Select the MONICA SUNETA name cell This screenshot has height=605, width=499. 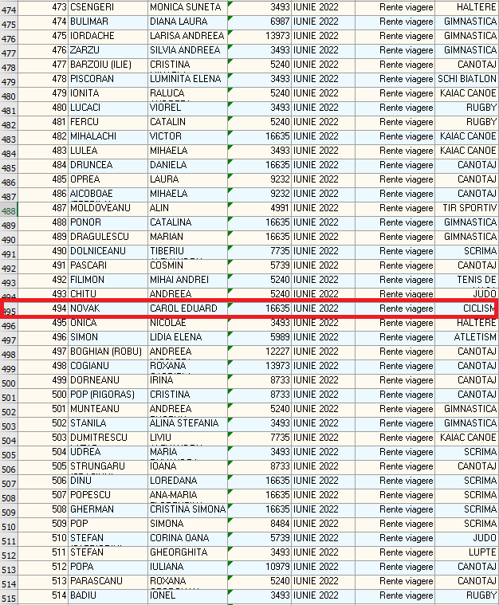[x=187, y=7]
